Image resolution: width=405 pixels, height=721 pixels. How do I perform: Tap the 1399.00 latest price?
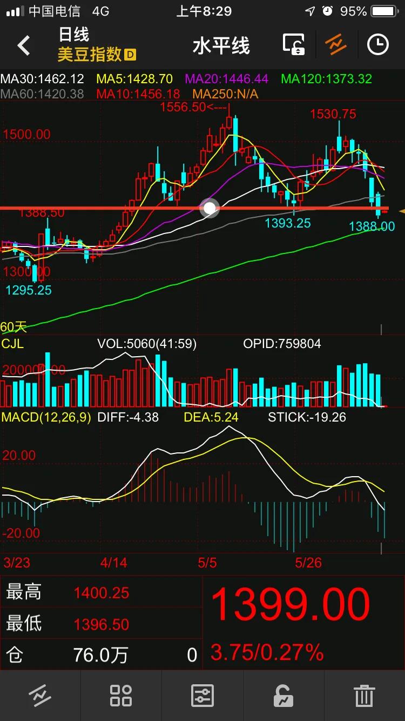click(x=290, y=605)
